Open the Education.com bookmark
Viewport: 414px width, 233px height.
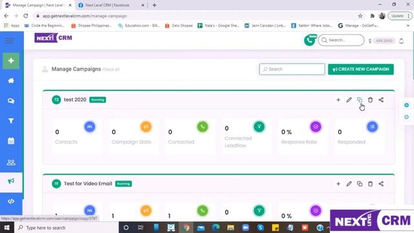[x=138, y=26]
